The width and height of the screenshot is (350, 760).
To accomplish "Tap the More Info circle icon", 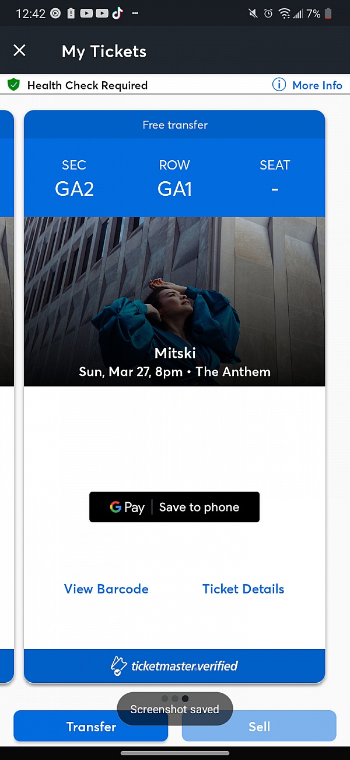I will tap(279, 85).
